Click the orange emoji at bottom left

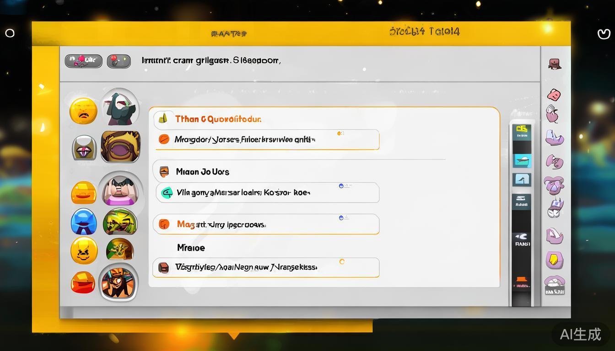pyautogui.click(x=83, y=282)
